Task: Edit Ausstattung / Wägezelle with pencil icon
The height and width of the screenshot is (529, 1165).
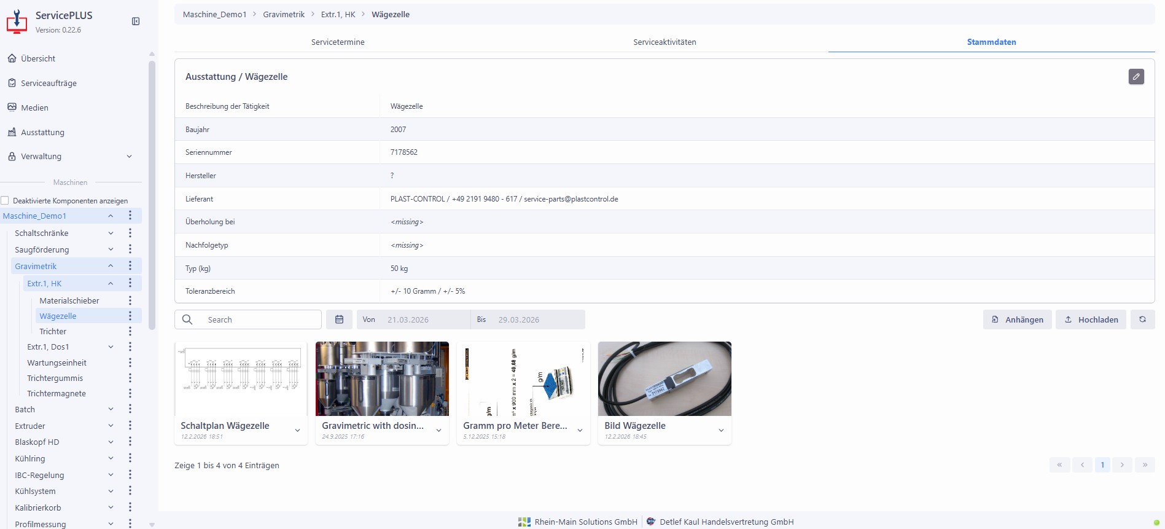Action: point(1136,77)
